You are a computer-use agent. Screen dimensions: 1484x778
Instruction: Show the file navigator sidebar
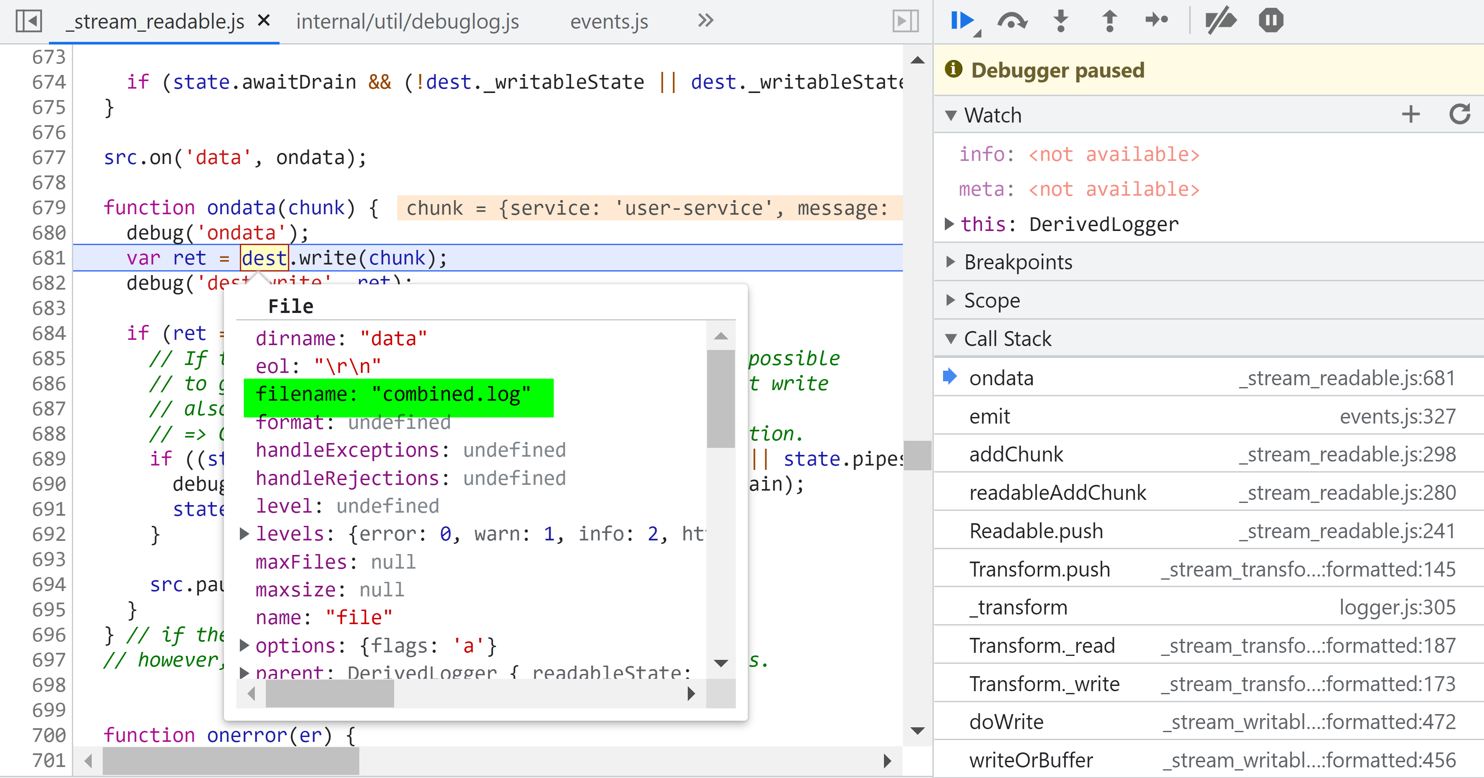tap(29, 21)
